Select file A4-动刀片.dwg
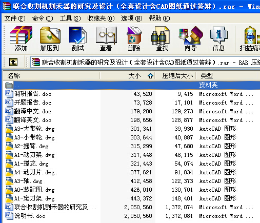This screenshot has height=223, width=260. [x=34, y=172]
